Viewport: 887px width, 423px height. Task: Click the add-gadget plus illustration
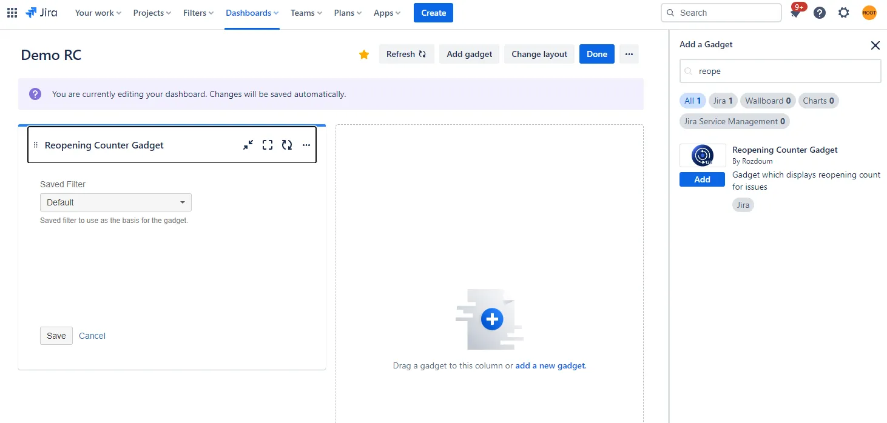(490, 319)
